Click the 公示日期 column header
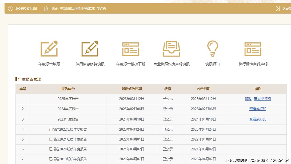The height and width of the screenshot is (164, 291). [x=203, y=89]
